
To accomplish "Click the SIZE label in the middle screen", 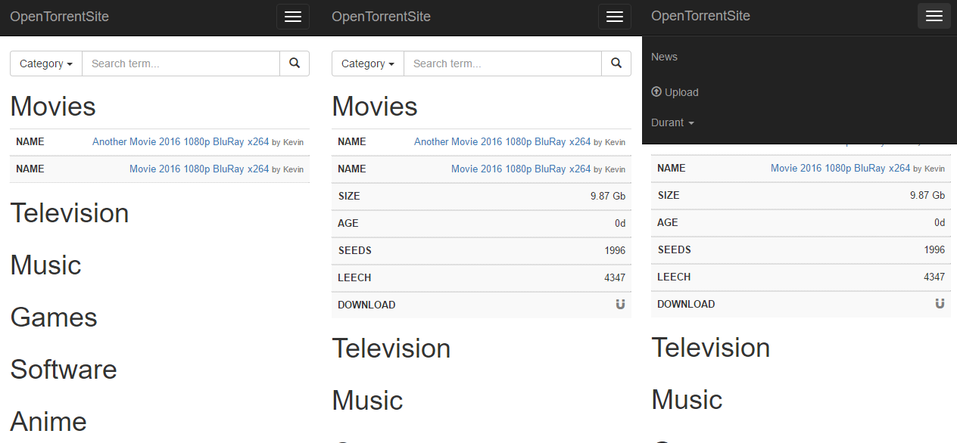I will coord(349,196).
